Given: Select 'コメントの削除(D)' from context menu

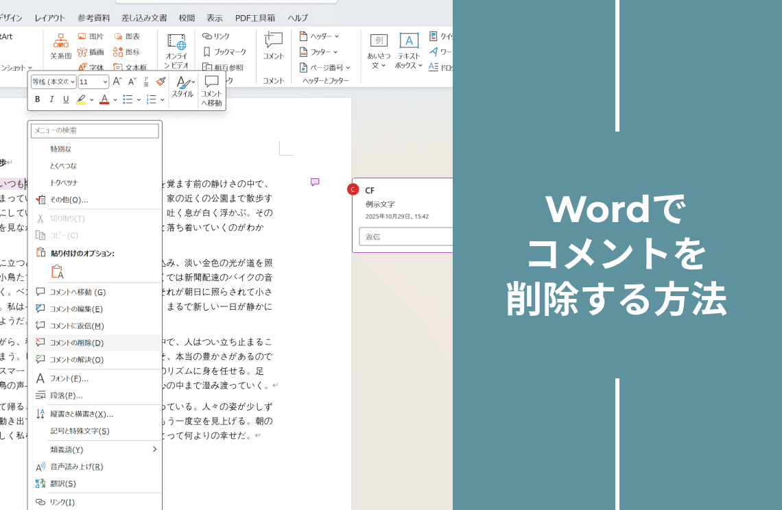Looking at the screenshot, I should pos(77,343).
